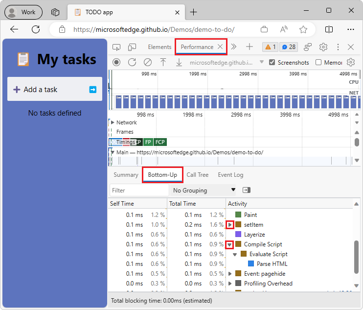The height and width of the screenshot is (310, 363).
Task: Open Customize and control DevTools menu
Action: click(x=338, y=47)
